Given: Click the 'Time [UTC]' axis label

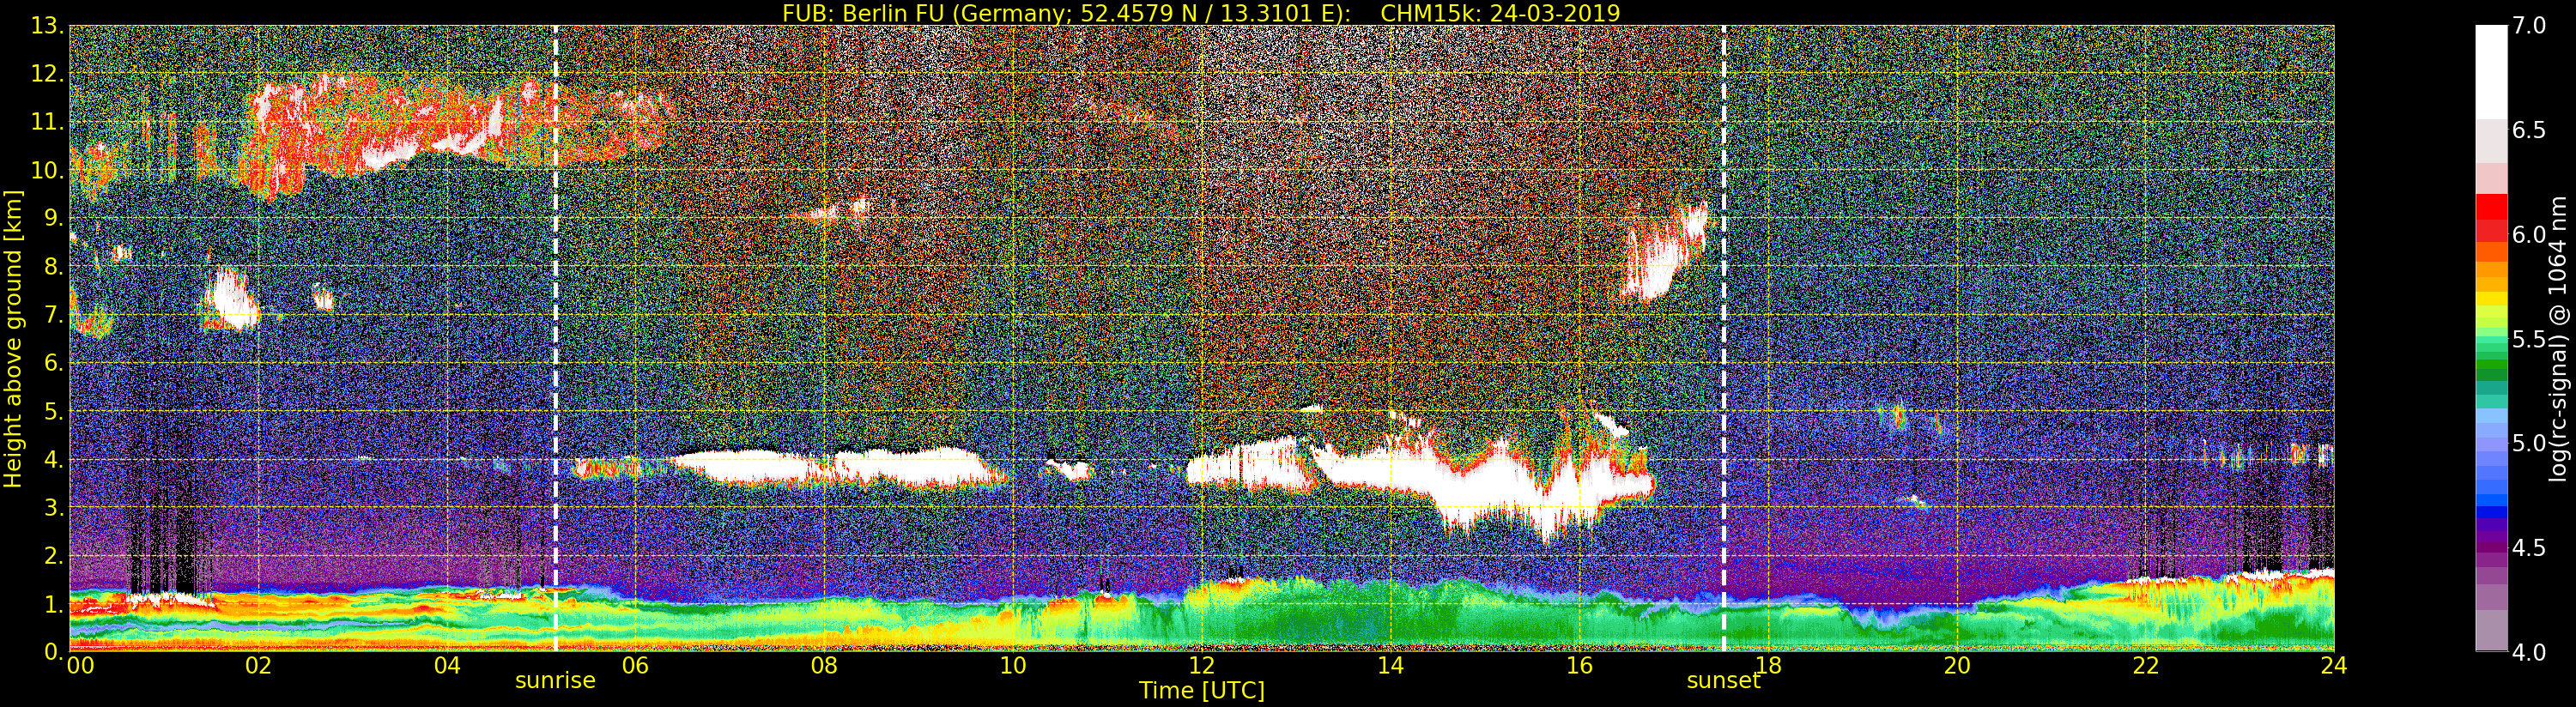Looking at the screenshot, I should click(x=1202, y=691).
